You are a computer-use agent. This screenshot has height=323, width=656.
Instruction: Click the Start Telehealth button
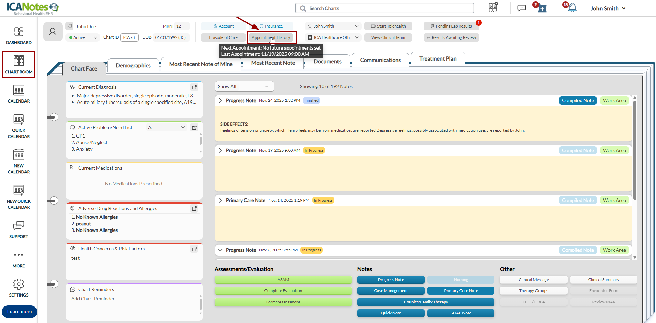tap(388, 26)
